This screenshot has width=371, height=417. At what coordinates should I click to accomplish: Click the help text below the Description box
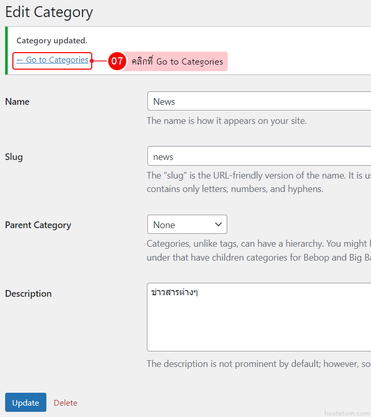pyautogui.click(x=258, y=364)
